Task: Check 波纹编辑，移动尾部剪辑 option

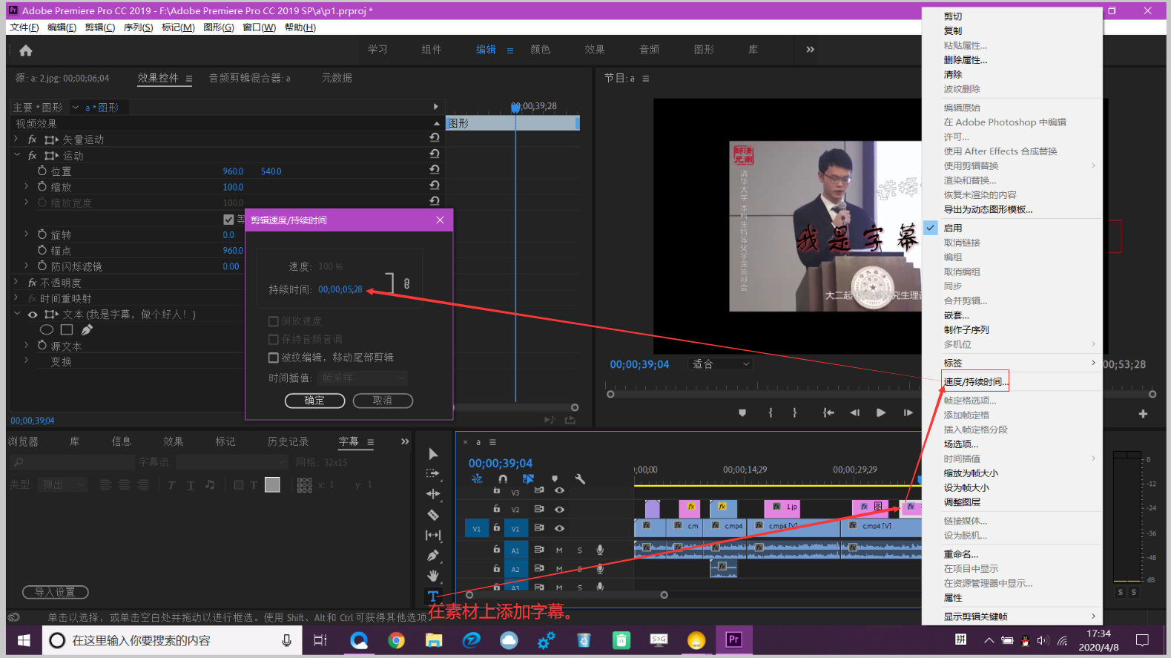Action: point(273,358)
